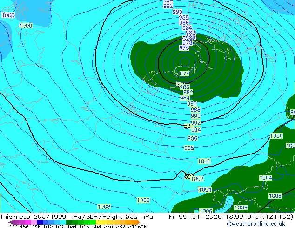Click the 978 isobar label

click(187, 43)
